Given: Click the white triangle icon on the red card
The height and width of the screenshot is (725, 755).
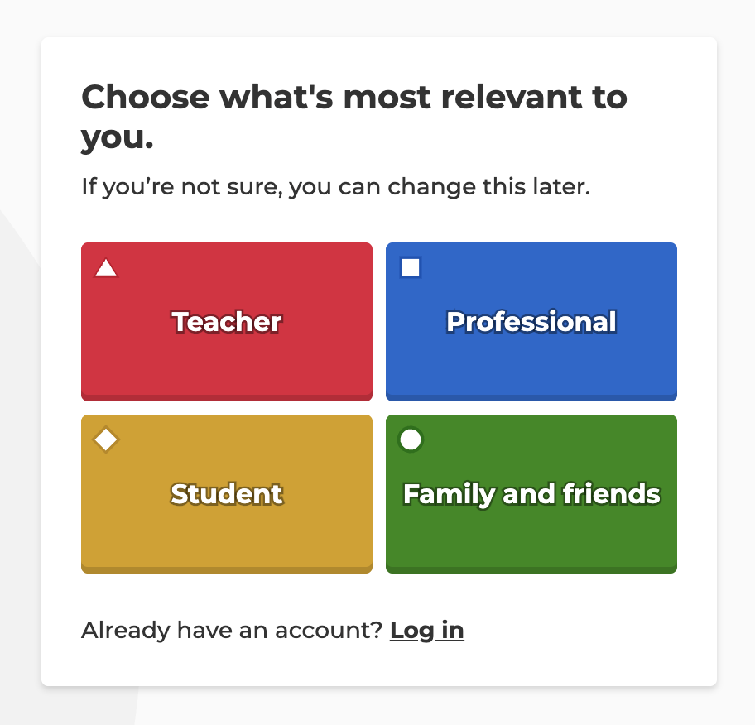Looking at the screenshot, I should (106, 268).
